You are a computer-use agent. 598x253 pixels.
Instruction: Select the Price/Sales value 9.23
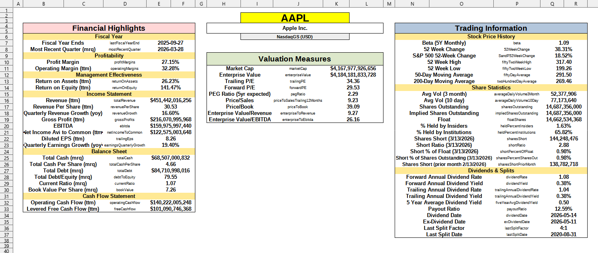[x=353, y=100]
